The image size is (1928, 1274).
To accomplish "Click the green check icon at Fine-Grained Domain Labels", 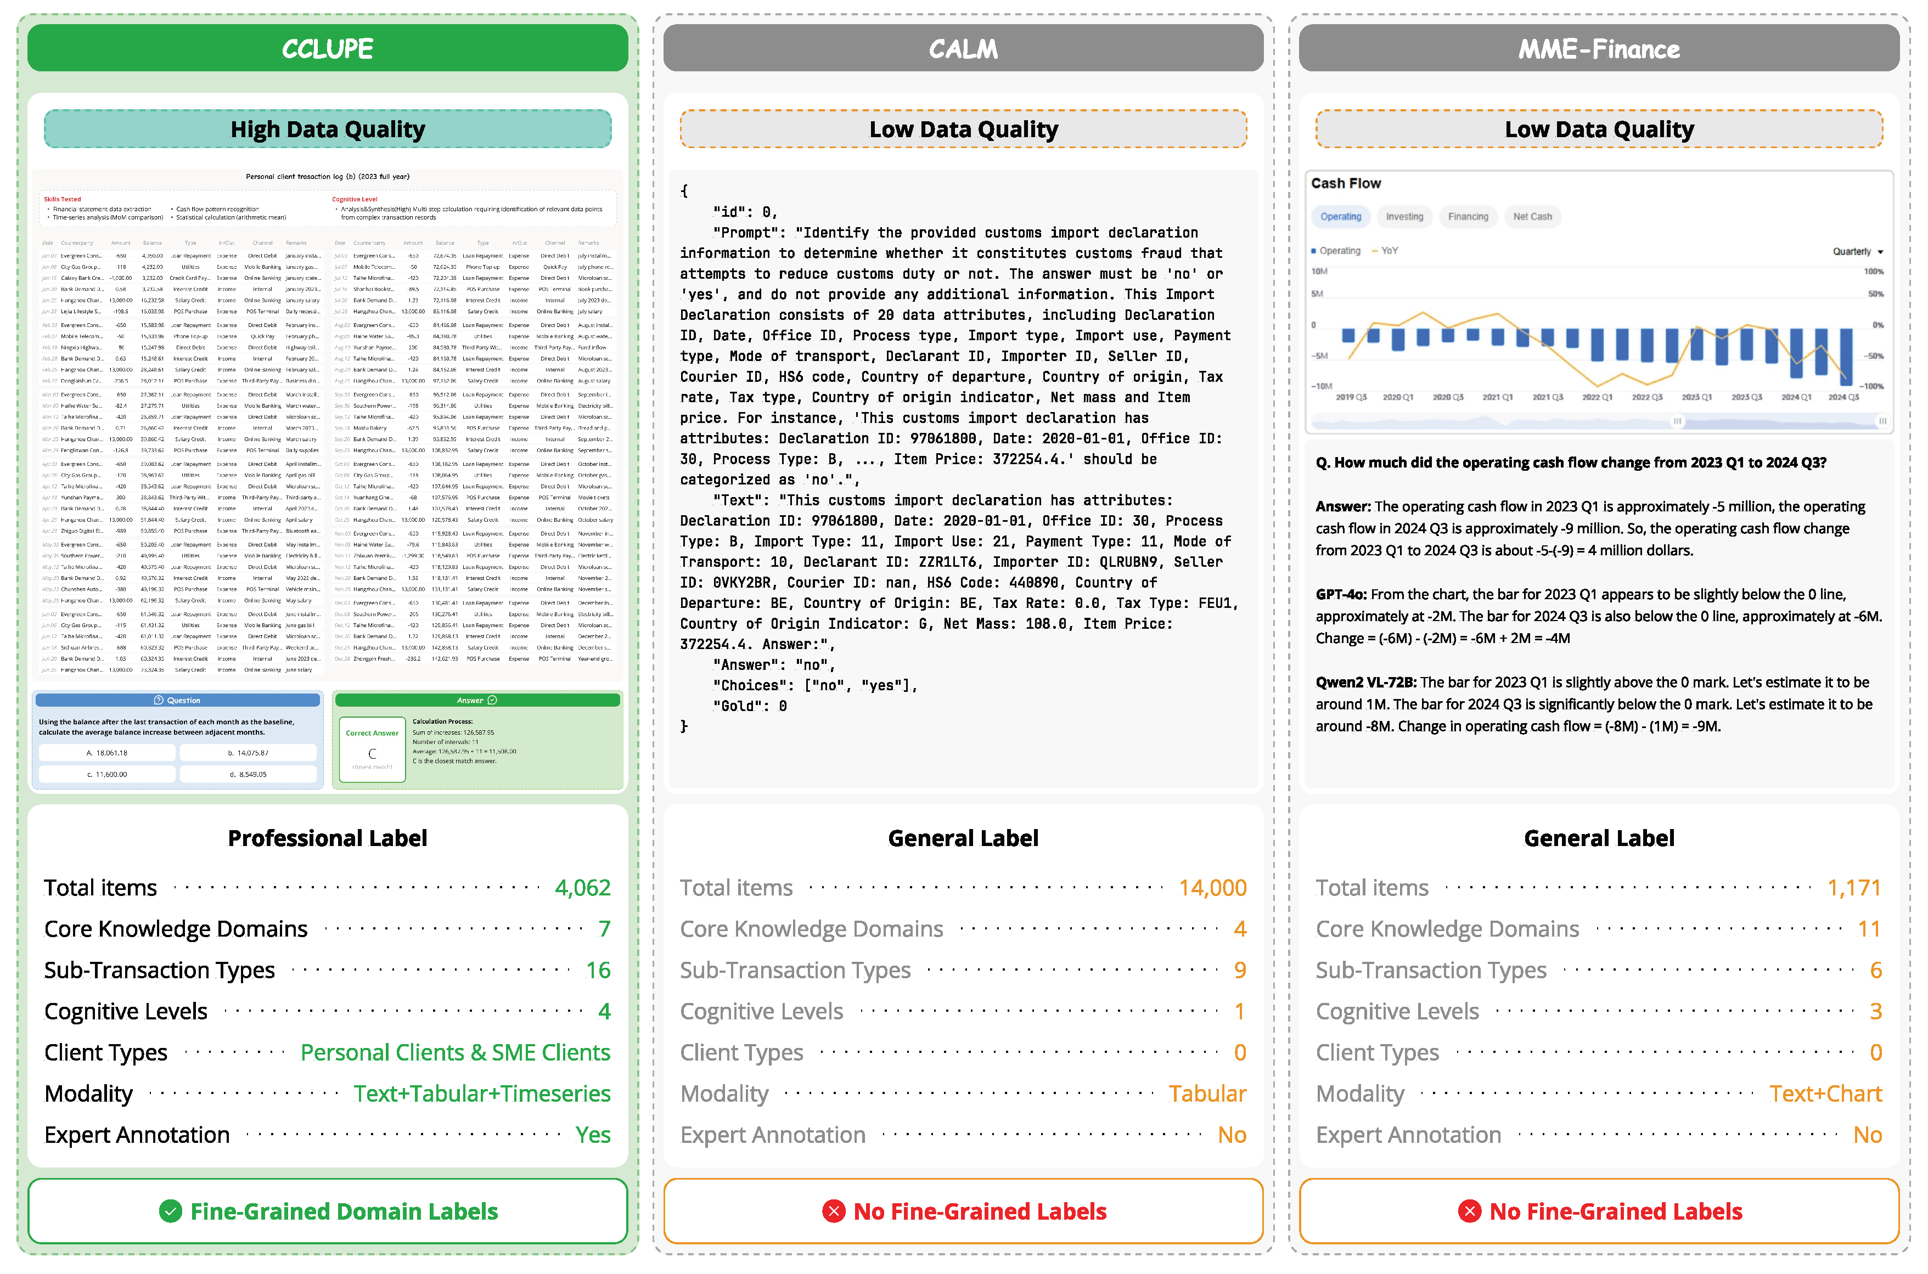I will [171, 1211].
